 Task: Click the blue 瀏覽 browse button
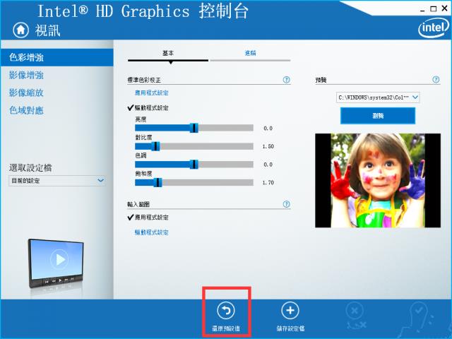(378, 116)
